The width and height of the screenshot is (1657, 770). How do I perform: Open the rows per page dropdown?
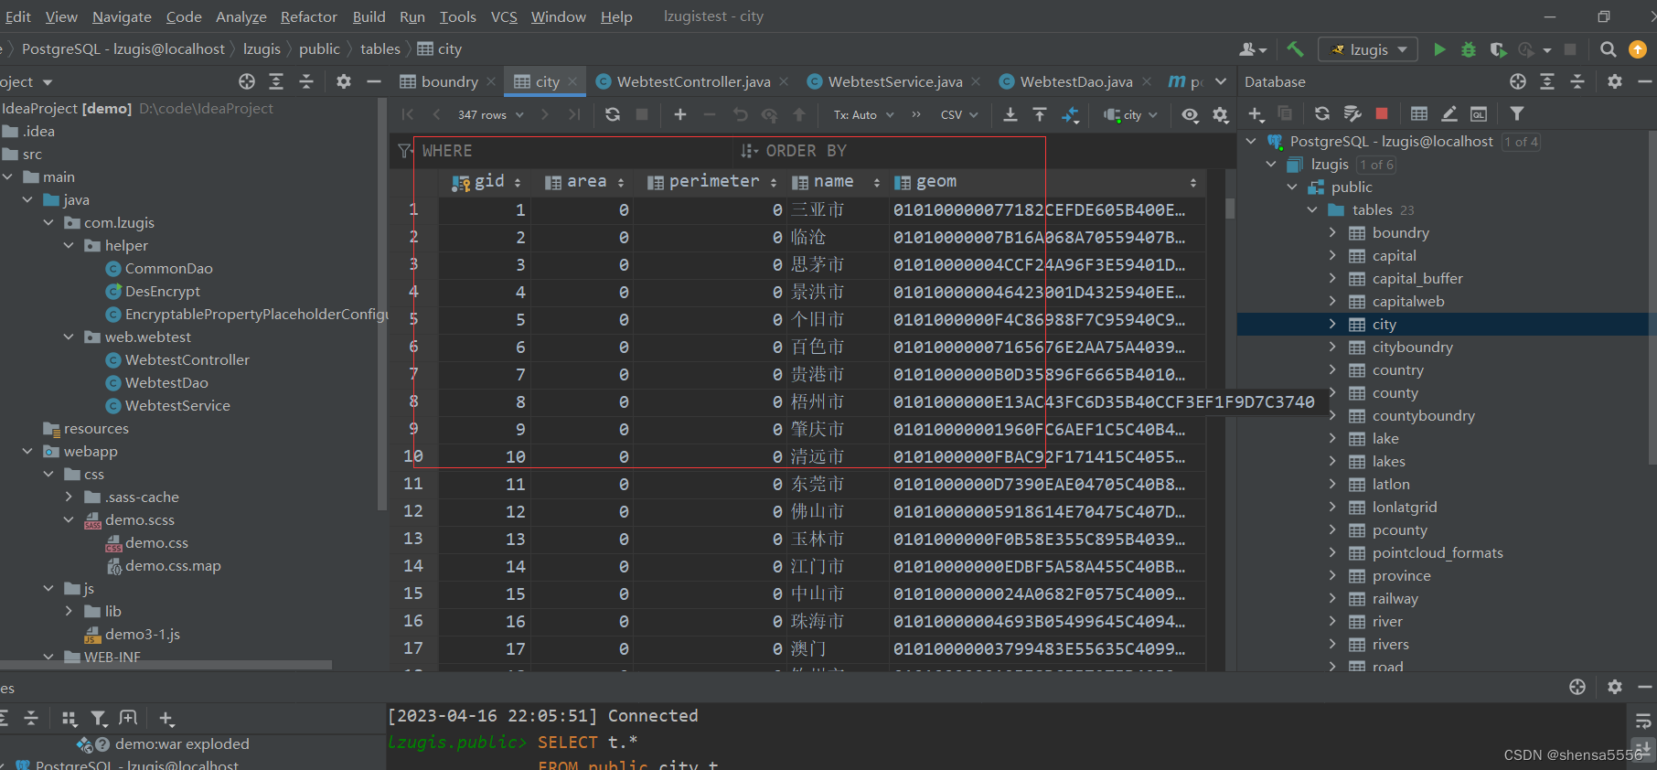tap(491, 115)
